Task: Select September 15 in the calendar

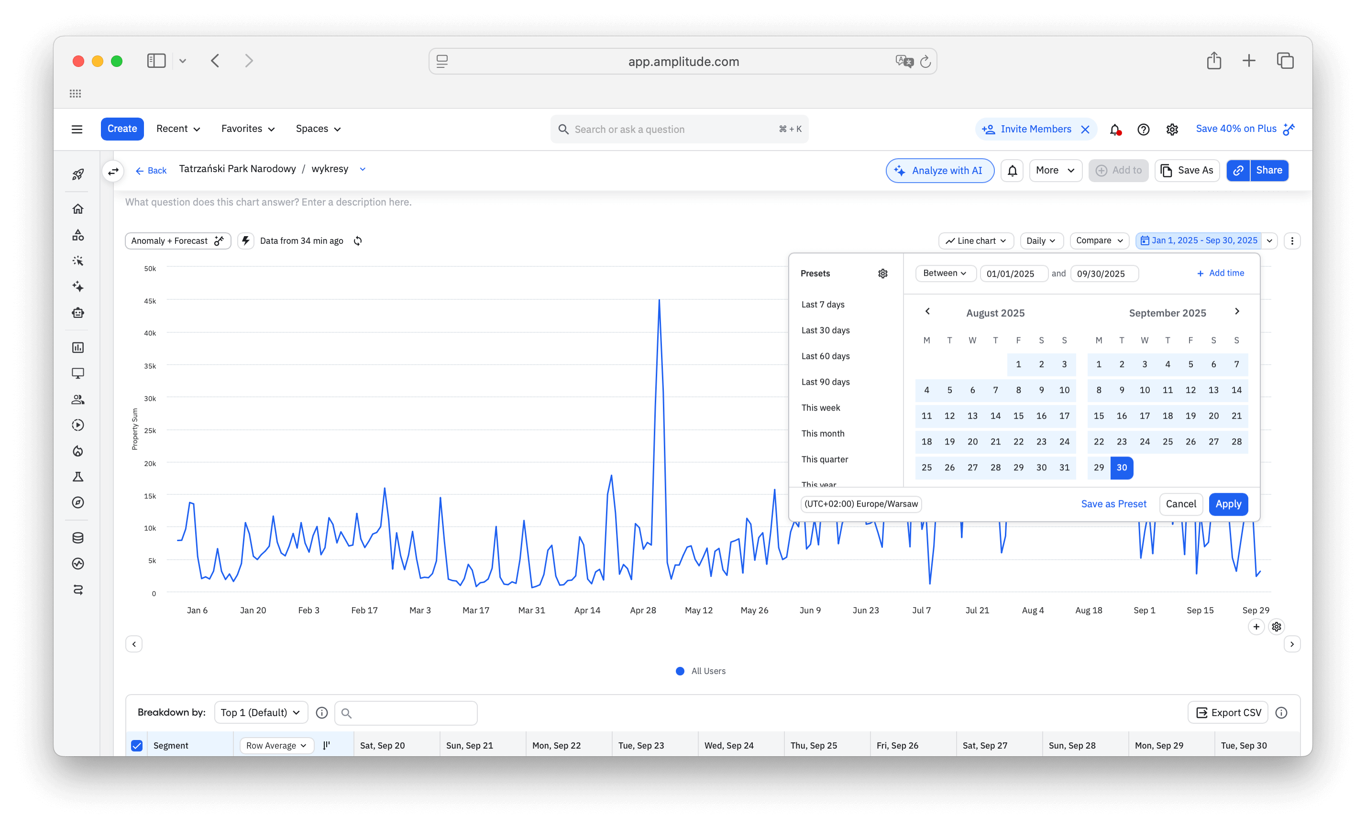Action: point(1098,416)
